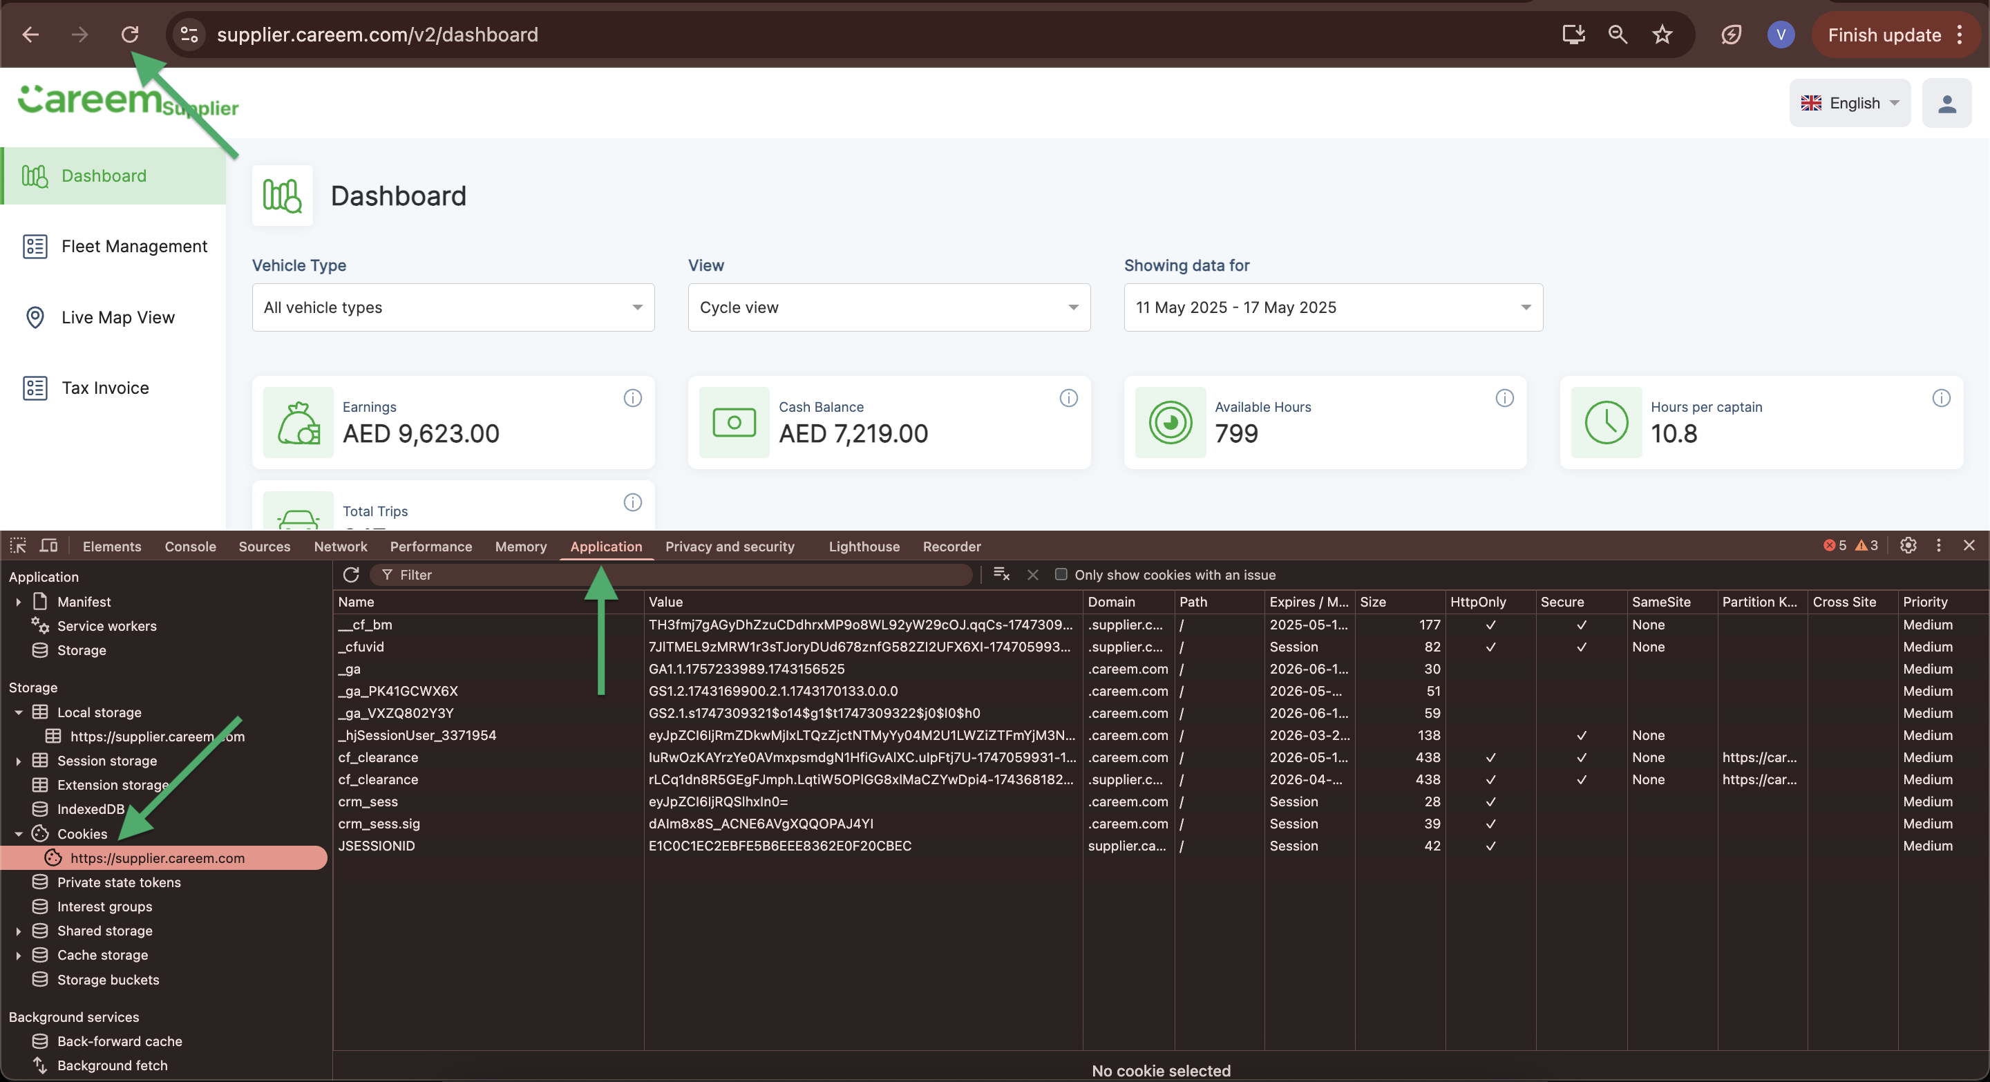
Task: Select IndexedDB in the storage tree
Action: coord(91,808)
